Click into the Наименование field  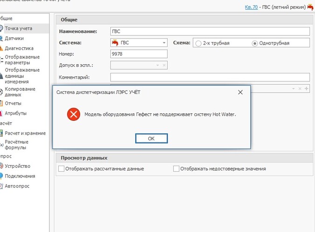[210, 31]
